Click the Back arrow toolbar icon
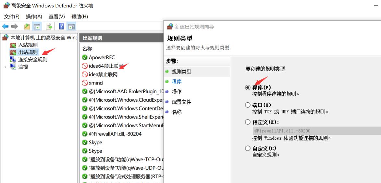This screenshot has width=381, height=183. (5, 27)
